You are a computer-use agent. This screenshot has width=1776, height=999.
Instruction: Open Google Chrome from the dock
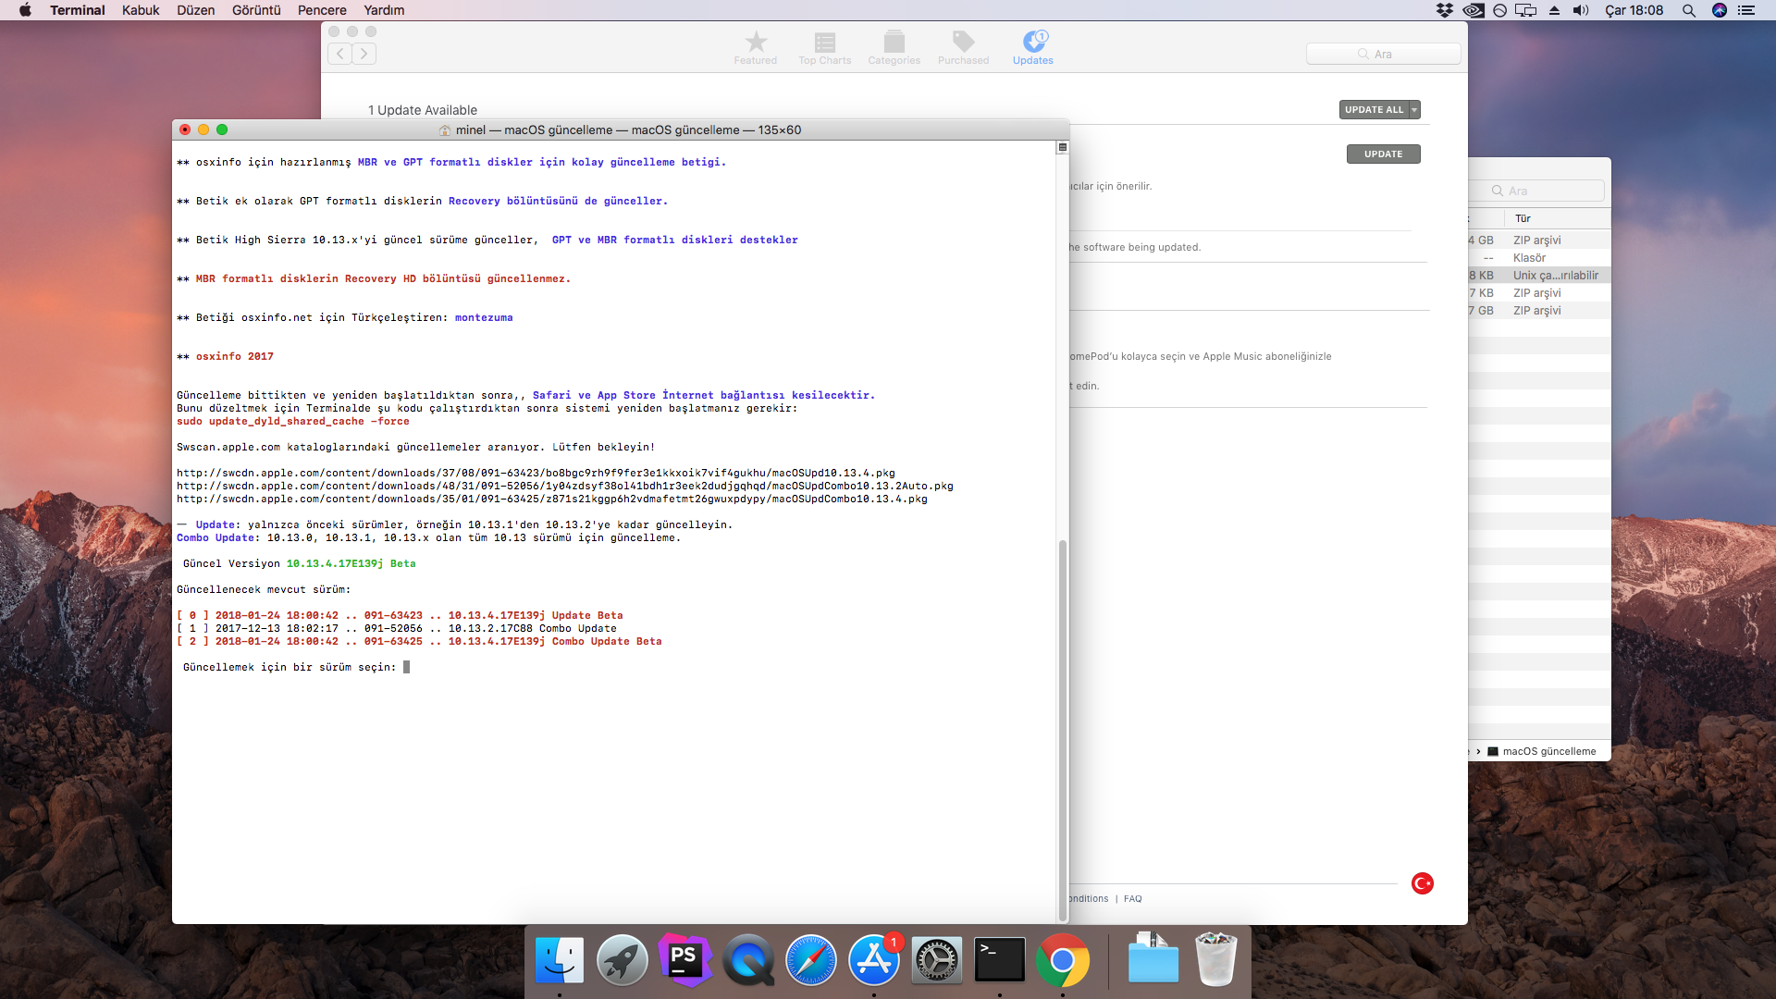click(1062, 960)
